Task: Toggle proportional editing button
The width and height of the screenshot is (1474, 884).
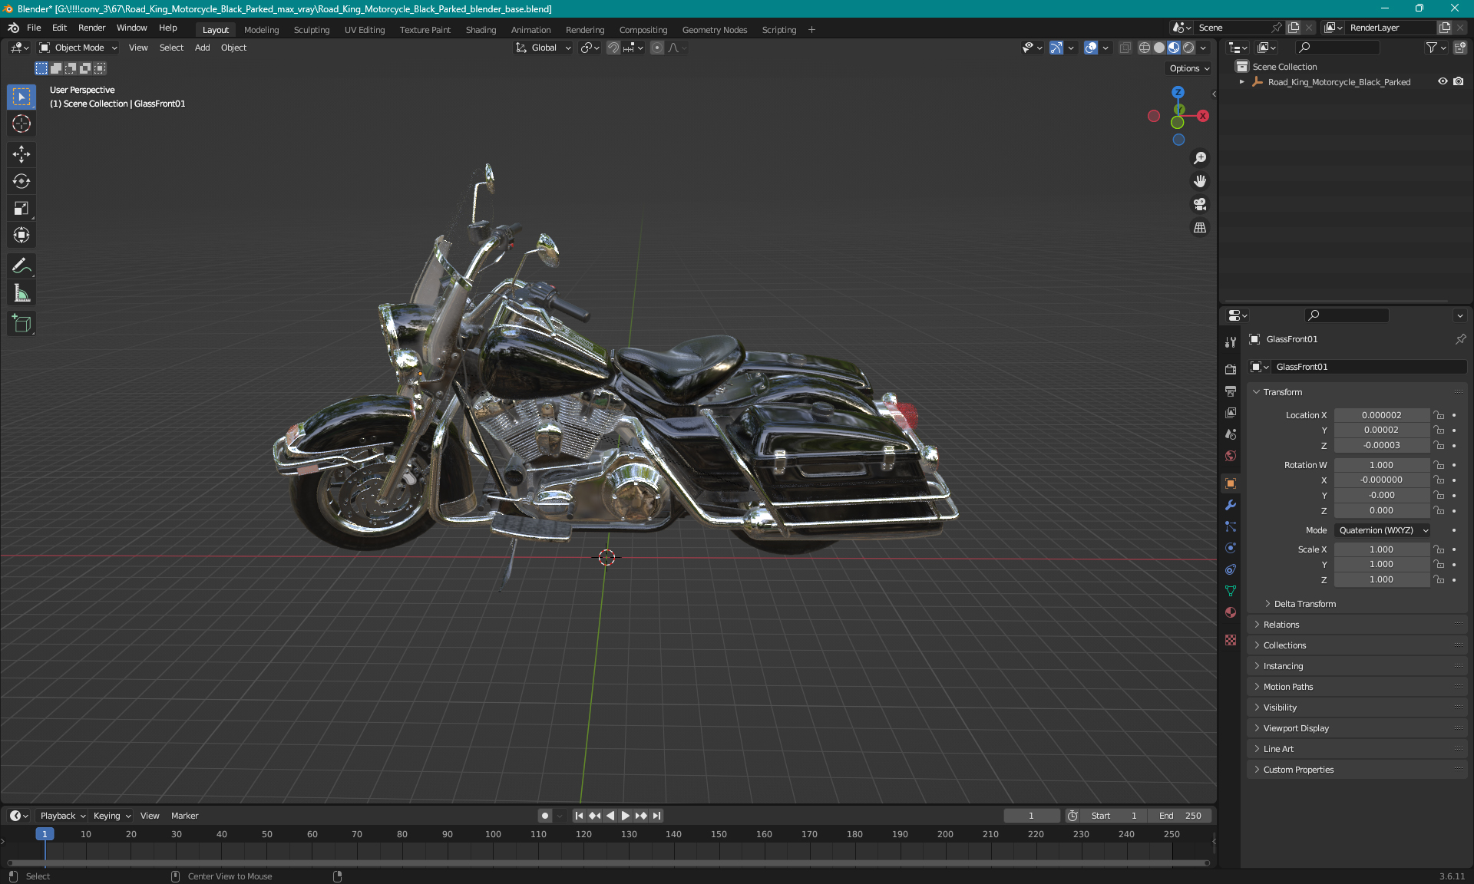Action: coord(657,48)
